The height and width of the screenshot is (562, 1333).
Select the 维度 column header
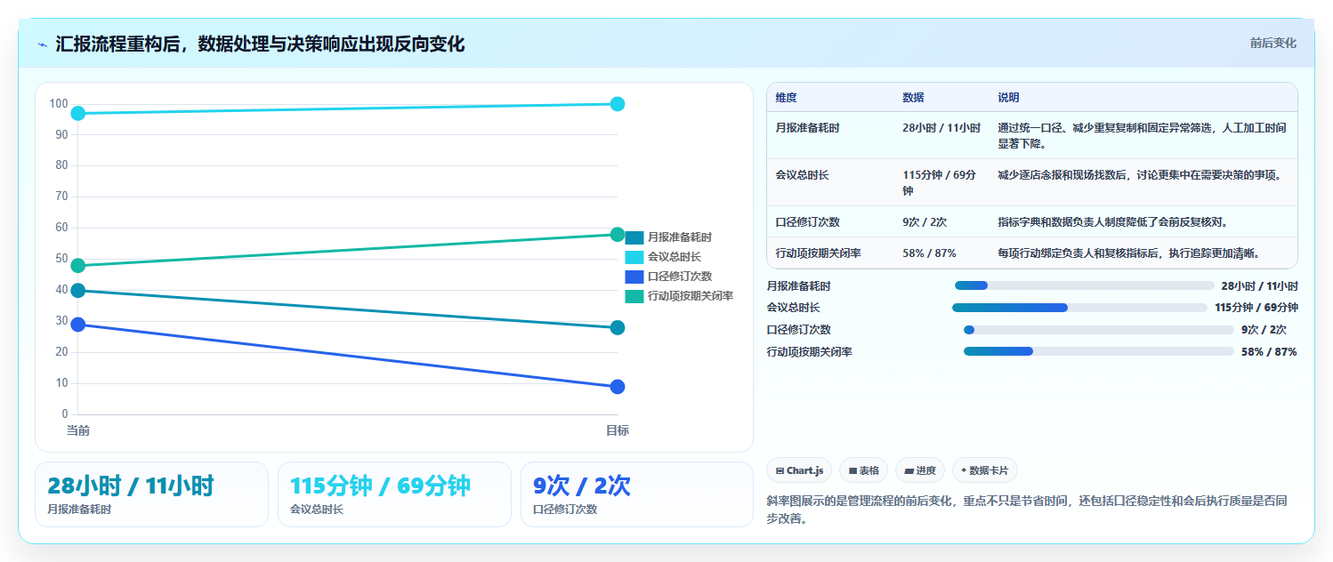pos(787,98)
